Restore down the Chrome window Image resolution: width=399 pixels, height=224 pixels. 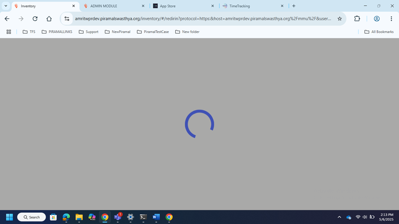pos(379,6)
